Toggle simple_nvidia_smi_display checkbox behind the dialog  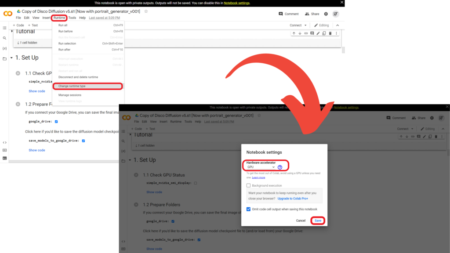pos(196,183)
